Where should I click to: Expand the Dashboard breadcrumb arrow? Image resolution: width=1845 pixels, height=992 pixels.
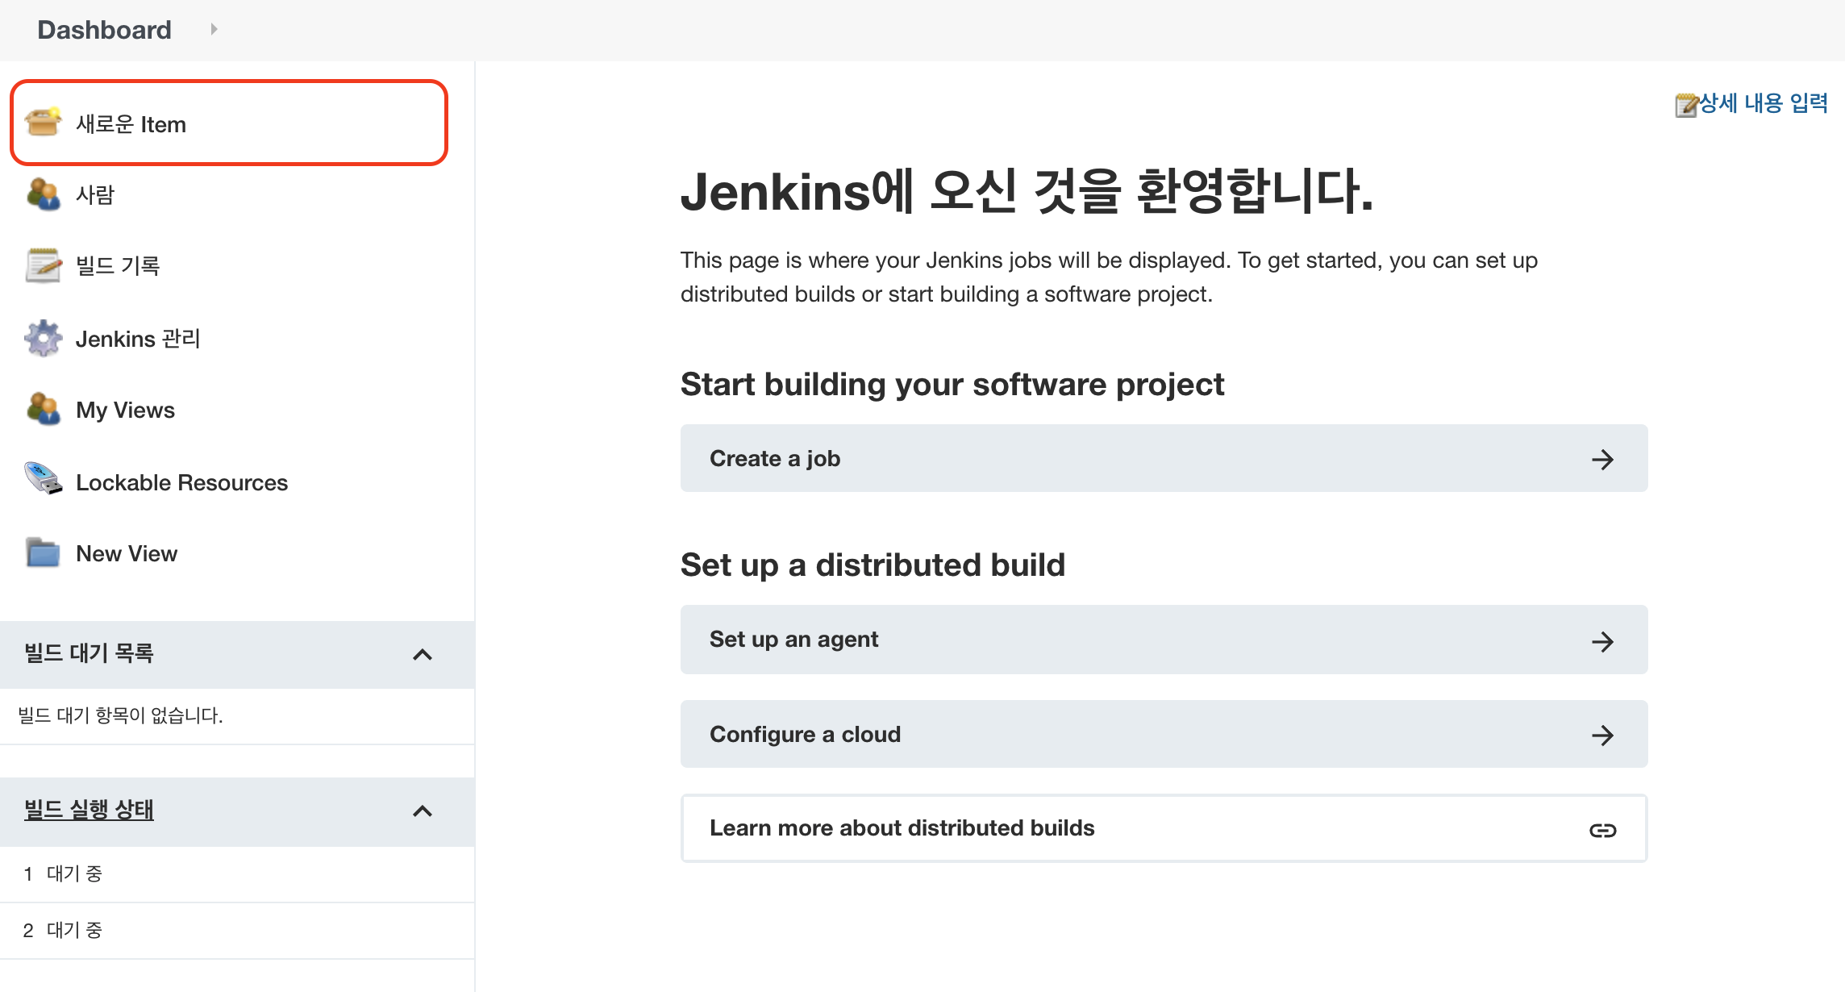(214, 30)
